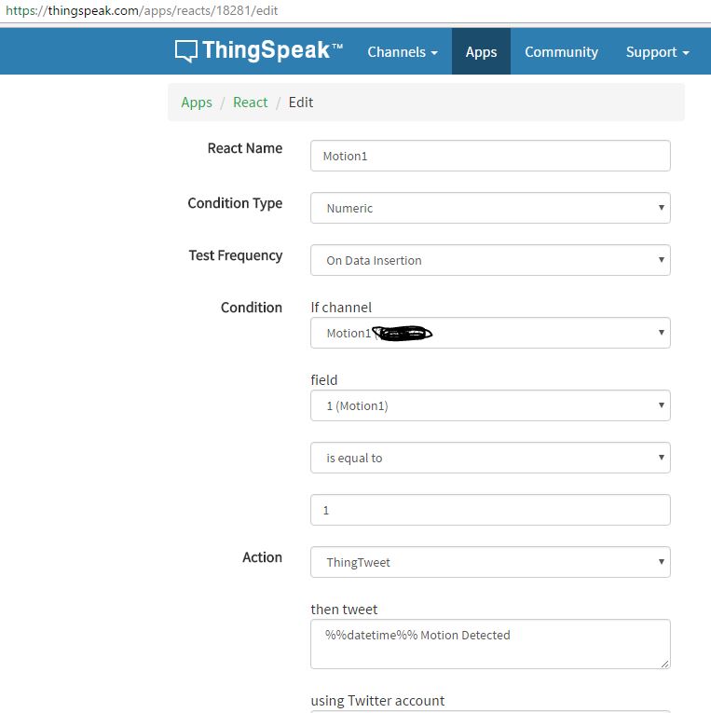Open the Channels menu in navbar
Viewport: 711px width, 713px height.
(403, 52)
